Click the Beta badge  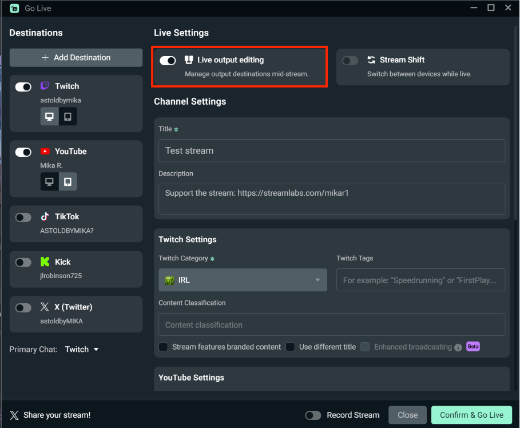(473, 347)
